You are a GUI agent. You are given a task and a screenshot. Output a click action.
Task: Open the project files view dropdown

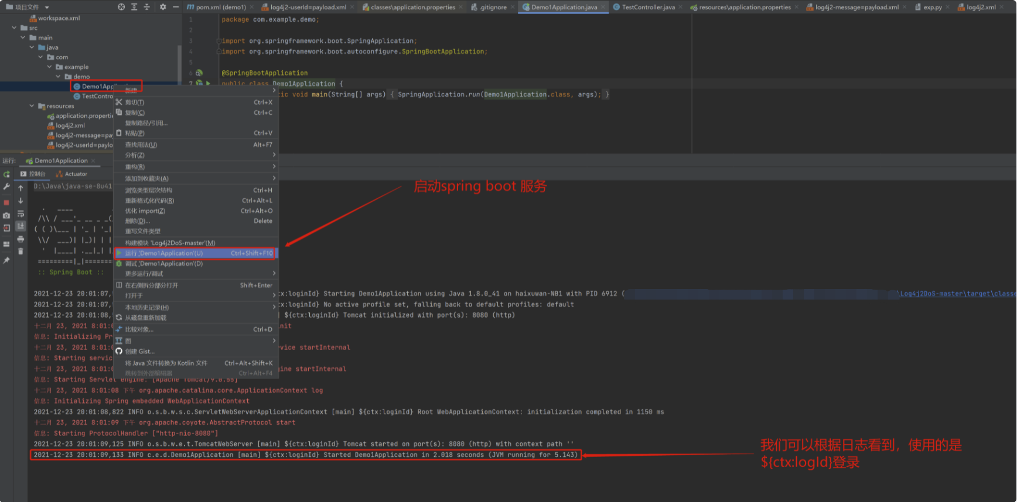(x=47, y=7)
